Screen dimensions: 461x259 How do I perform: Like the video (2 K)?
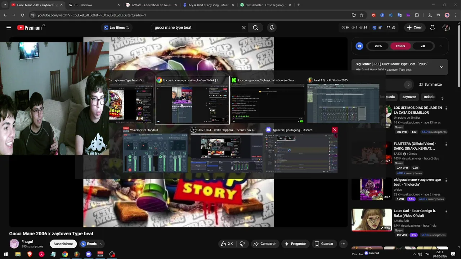click(x=227, y=244)
